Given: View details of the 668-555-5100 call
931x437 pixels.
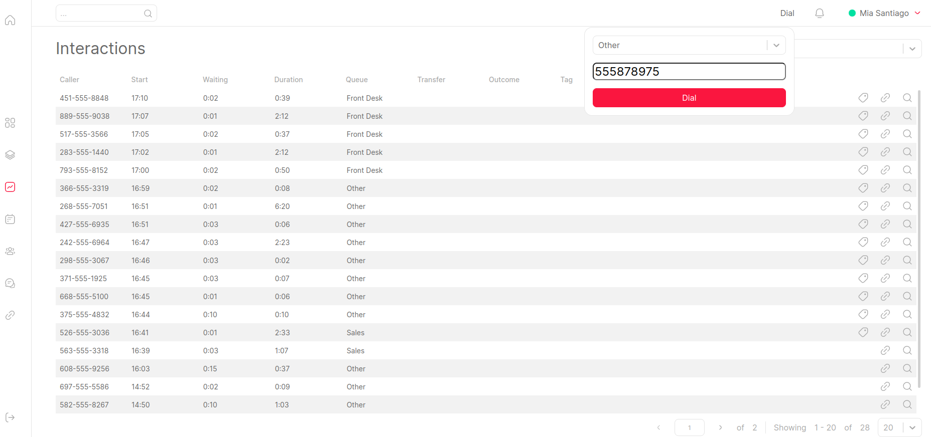Looking at the screenshot, I should [x=907, y=296].
